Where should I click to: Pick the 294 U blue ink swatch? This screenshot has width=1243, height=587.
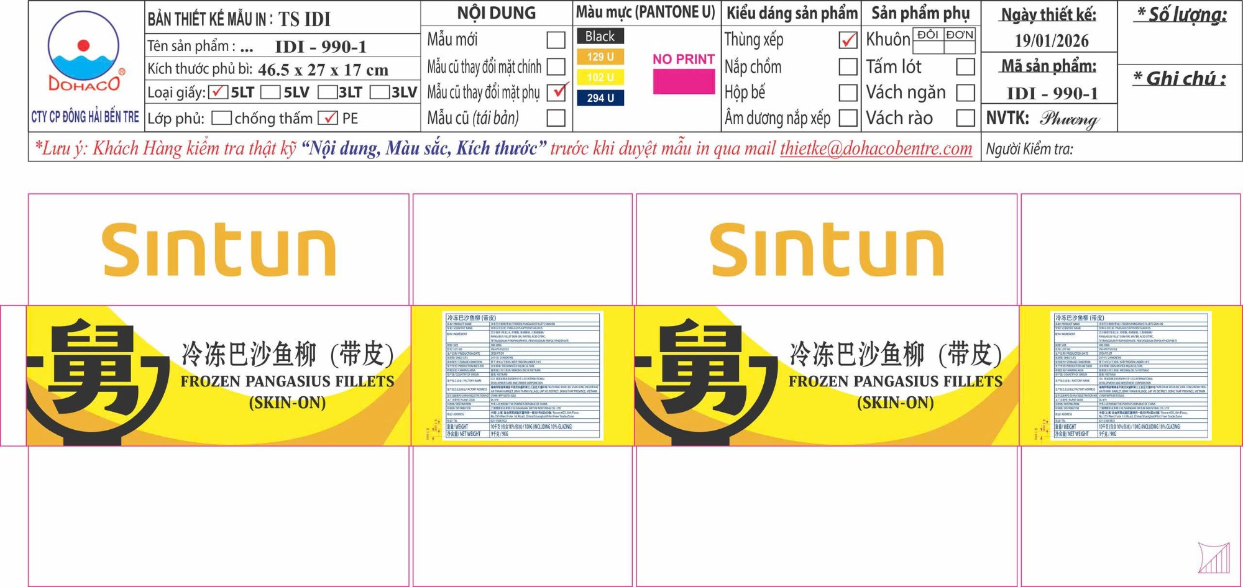click(x=600, y=98)
